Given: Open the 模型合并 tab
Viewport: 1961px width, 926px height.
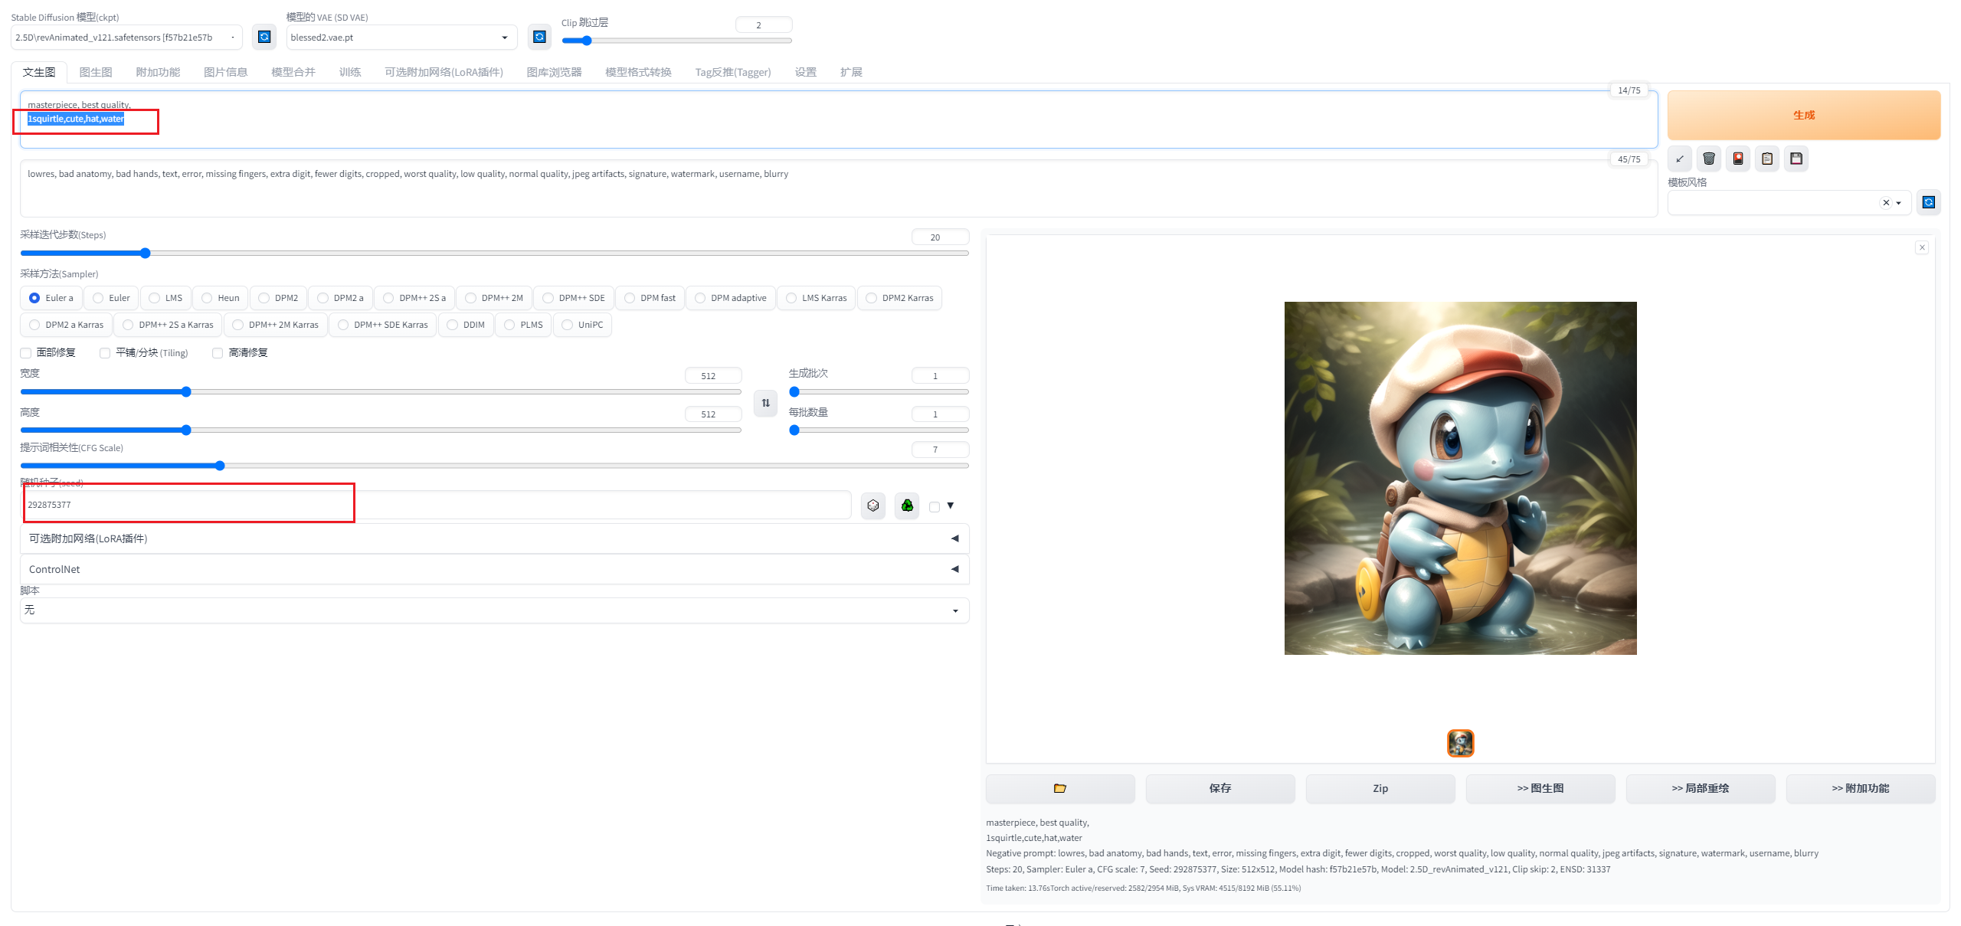Looking at the screenshot, I should [293, 72].
